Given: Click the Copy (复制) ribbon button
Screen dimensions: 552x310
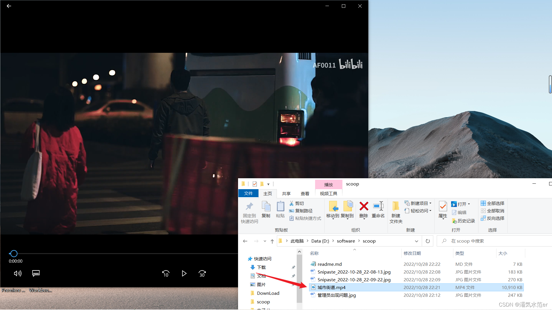Looking at the screenshot, I should [x=266, y=210].
